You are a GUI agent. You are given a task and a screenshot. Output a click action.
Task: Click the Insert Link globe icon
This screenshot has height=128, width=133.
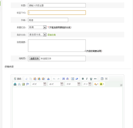point(15,84)
